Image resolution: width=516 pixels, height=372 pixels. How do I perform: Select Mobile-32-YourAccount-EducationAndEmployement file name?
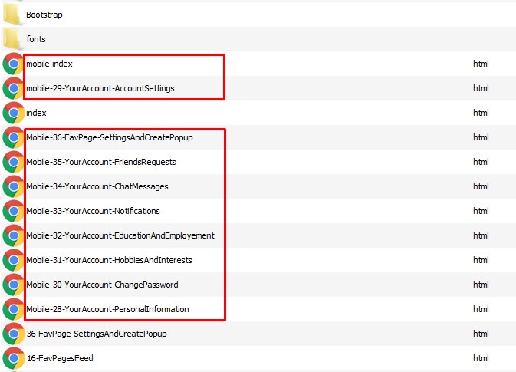click(x=120, y=235)
